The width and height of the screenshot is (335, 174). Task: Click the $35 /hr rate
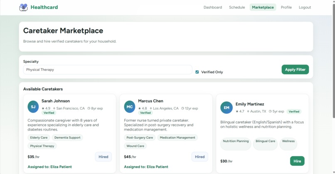point(34,157)
